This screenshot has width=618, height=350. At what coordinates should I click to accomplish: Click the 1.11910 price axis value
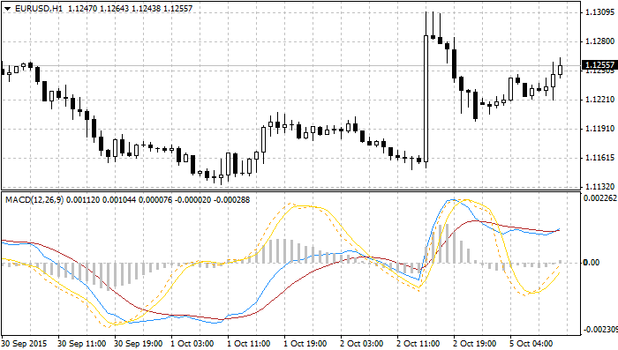[x=599, y=129]
